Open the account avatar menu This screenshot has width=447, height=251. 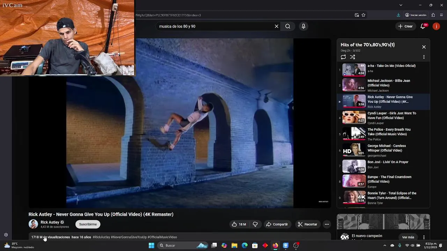(436, 26)
